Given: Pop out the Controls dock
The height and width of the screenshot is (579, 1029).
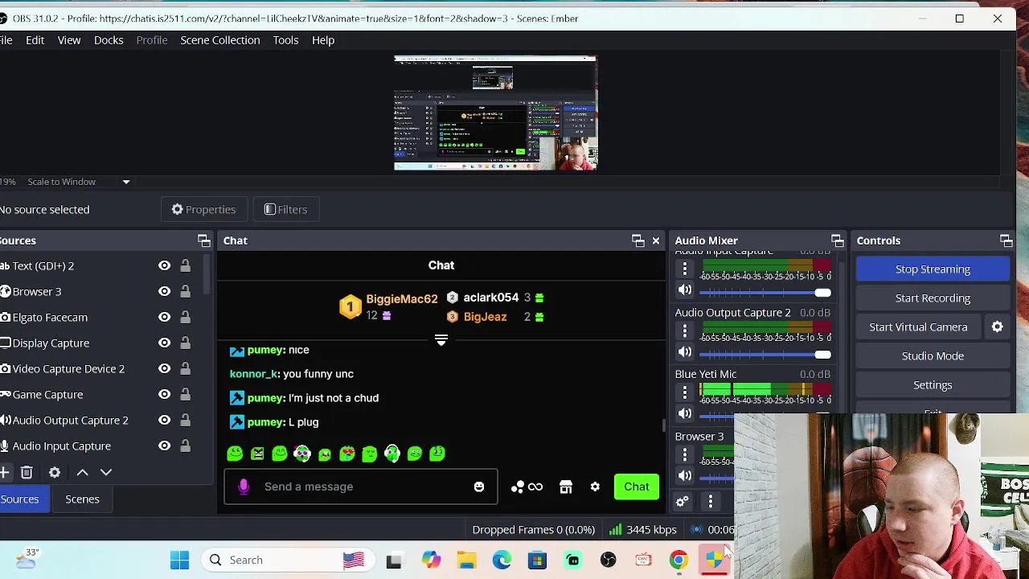Looking at the screenshot, I should point(1006,240).
